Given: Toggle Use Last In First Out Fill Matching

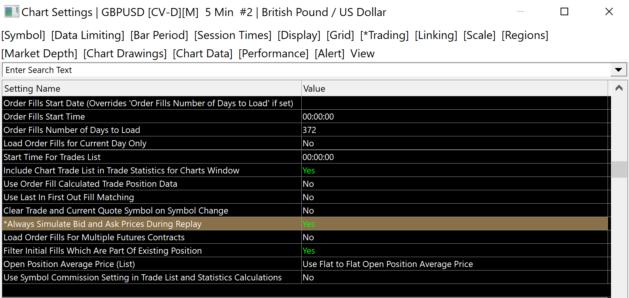Looking at the screenshot, I should [x=308, y=197].
